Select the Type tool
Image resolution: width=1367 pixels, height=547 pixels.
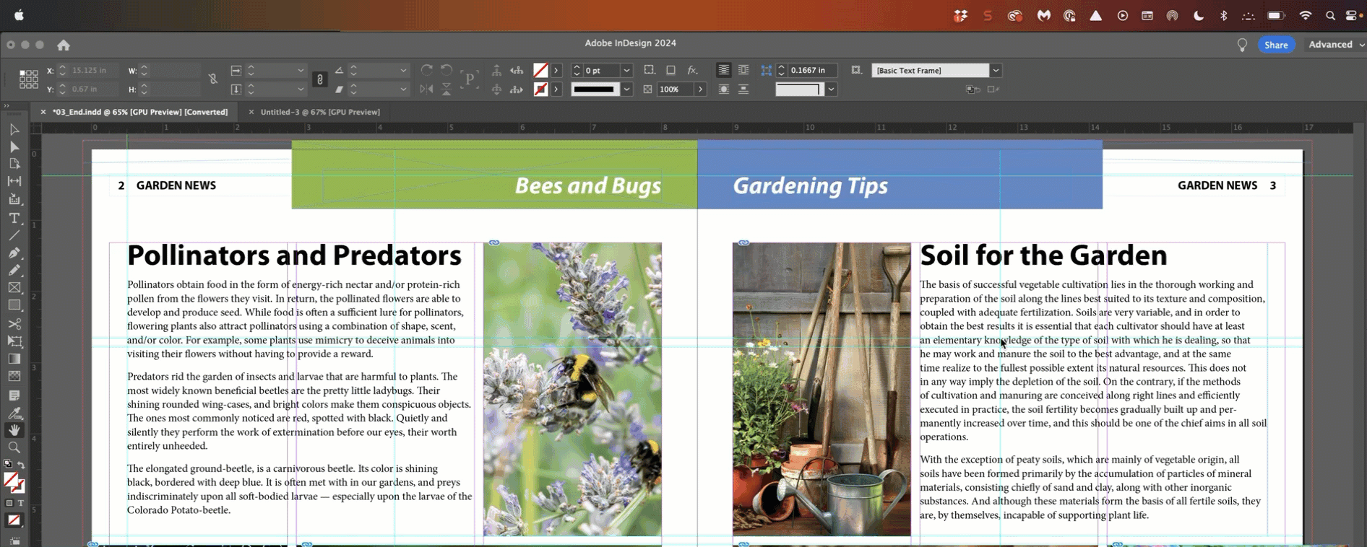point(14,218)
